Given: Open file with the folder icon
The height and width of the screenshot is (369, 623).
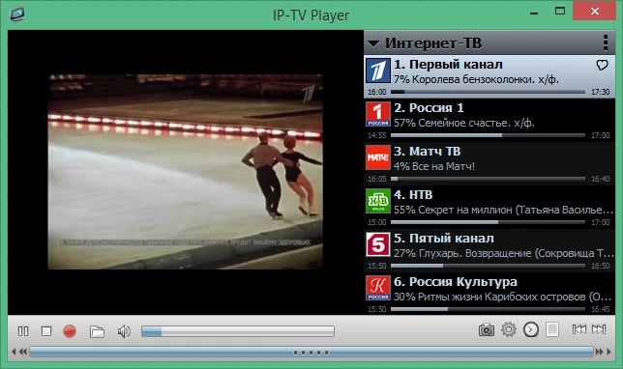Looking at the screenshot, I should tap(97, 331).
